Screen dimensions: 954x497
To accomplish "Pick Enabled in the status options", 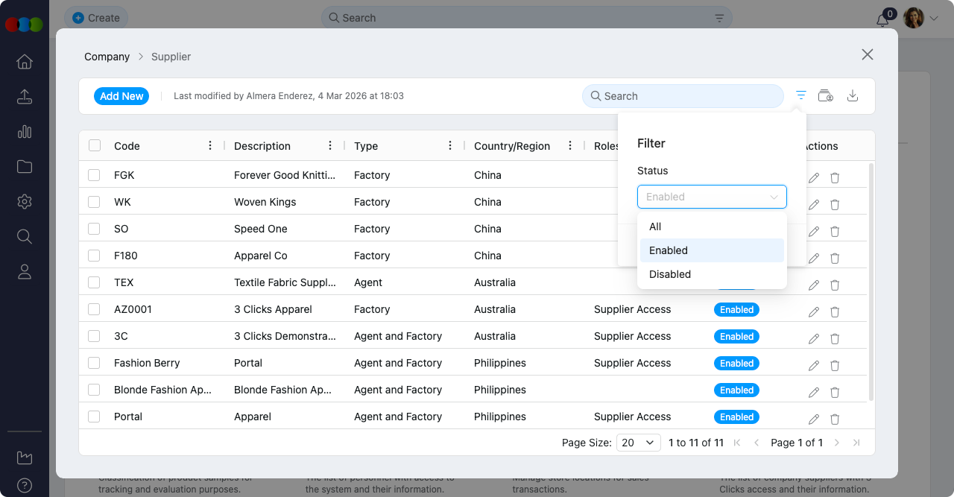I will coord(669,250).
